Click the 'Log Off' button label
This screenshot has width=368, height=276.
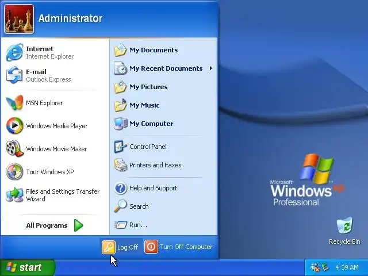[x=128, y=247]
